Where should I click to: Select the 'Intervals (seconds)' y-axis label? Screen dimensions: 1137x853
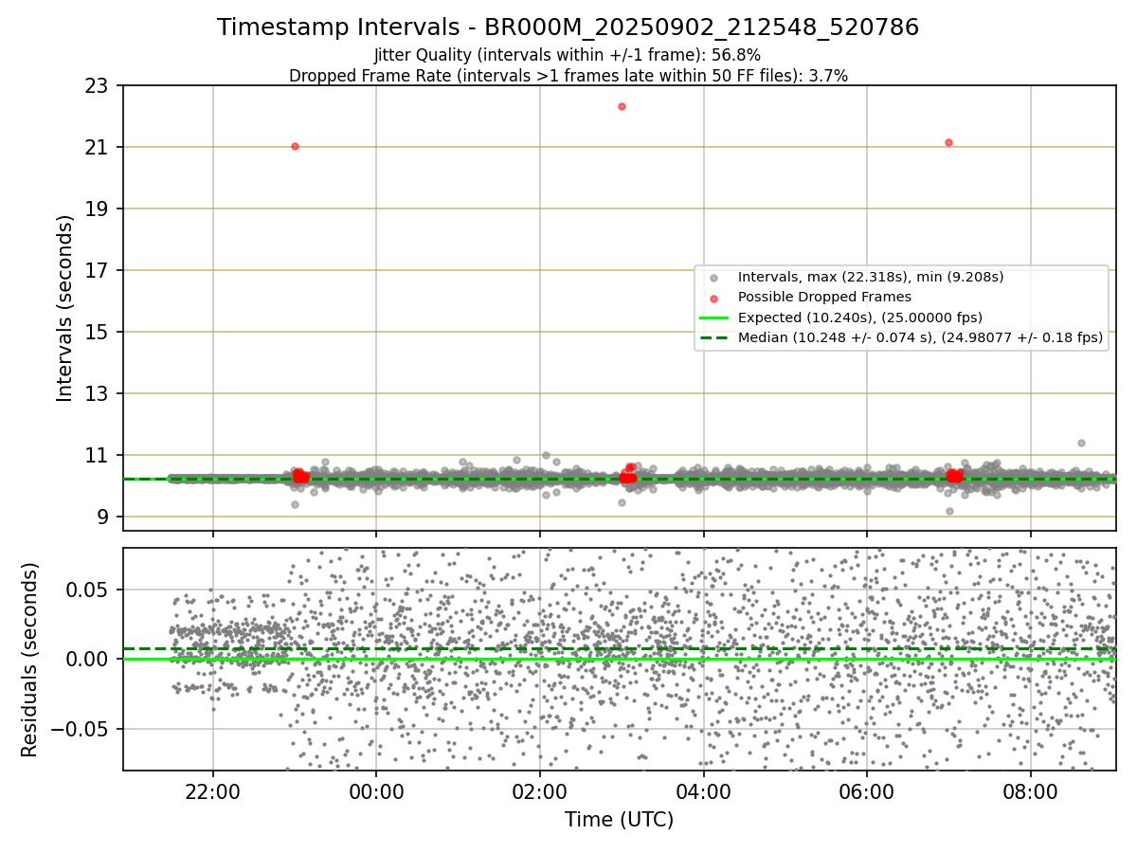pos(64,308)
